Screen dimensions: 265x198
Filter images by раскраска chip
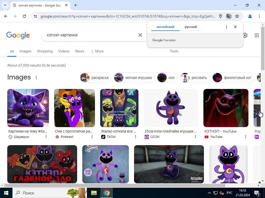click(95, 78)
